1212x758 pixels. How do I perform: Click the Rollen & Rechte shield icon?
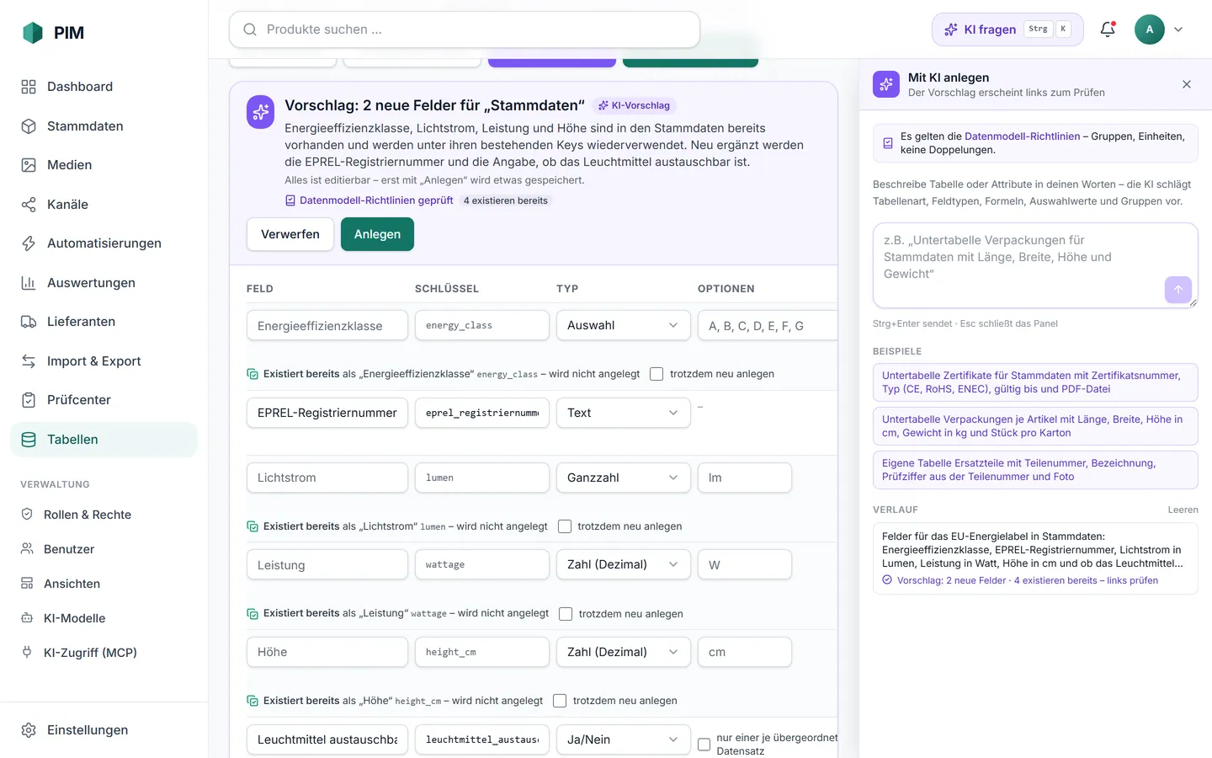27,515
